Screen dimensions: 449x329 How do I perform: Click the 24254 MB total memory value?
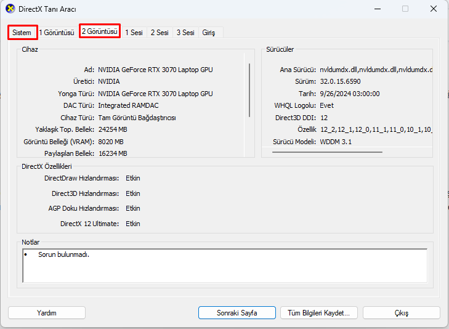click(113, 129)
